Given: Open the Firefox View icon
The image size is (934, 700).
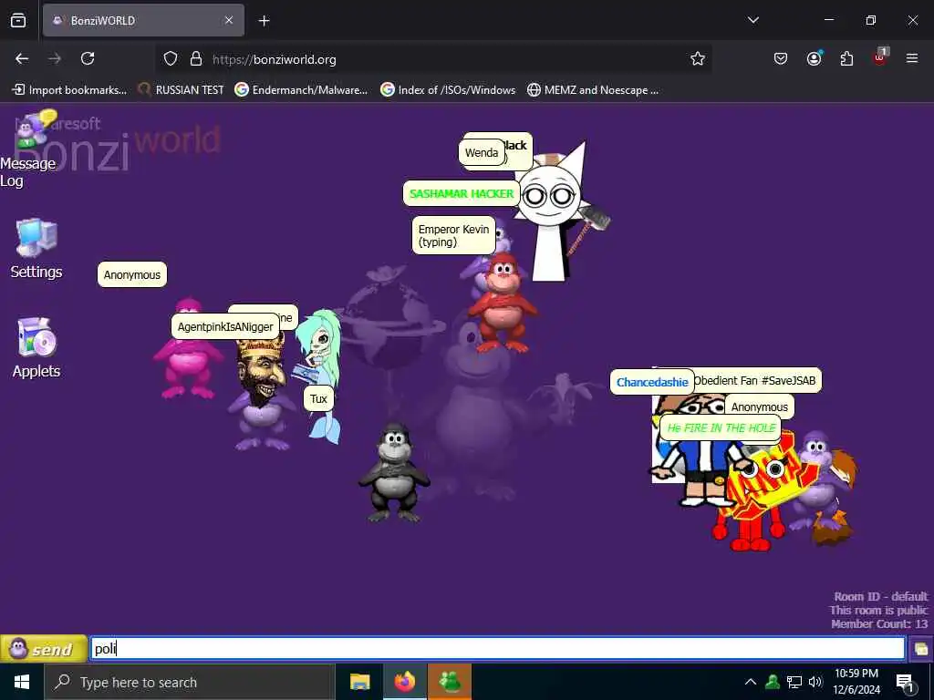Looking at the screenshot, I should pyautogui.click(x=18, y=20).
